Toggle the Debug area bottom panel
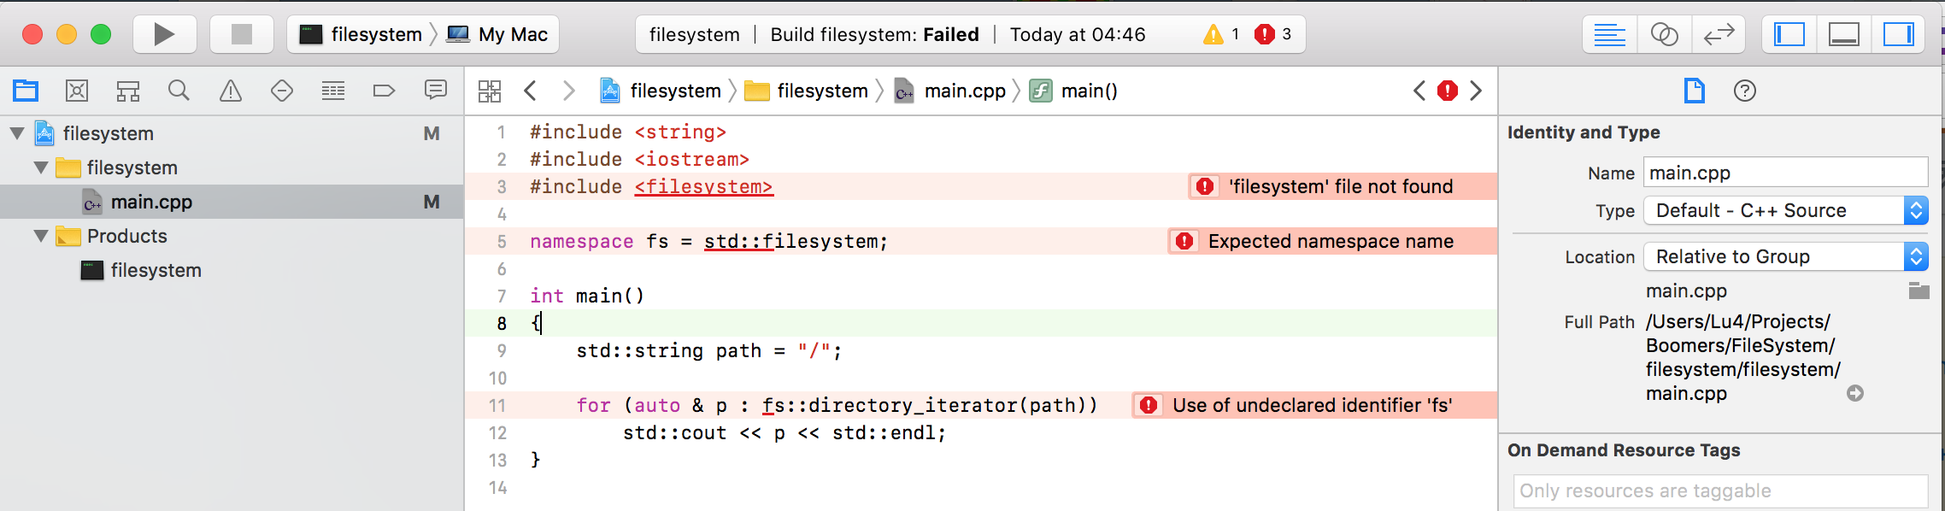 pyautogui.click(x=1844, y=34)
